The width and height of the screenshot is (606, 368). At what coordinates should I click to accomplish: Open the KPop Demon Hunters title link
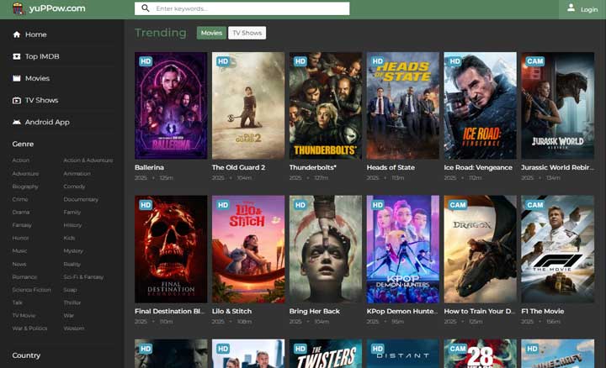(402, 311)
